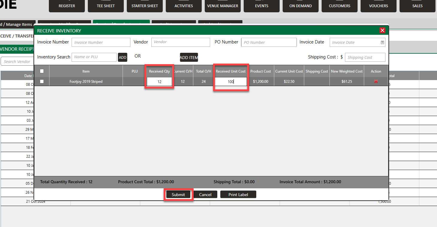Click the Received Qty field showing 12

tap(159, 82)
